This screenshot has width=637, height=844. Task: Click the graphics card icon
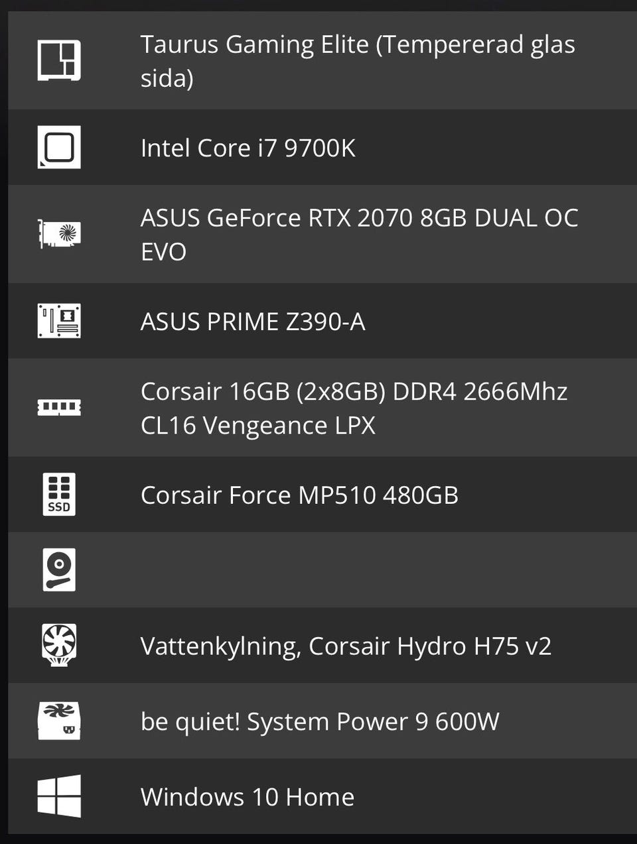point(59,234)
